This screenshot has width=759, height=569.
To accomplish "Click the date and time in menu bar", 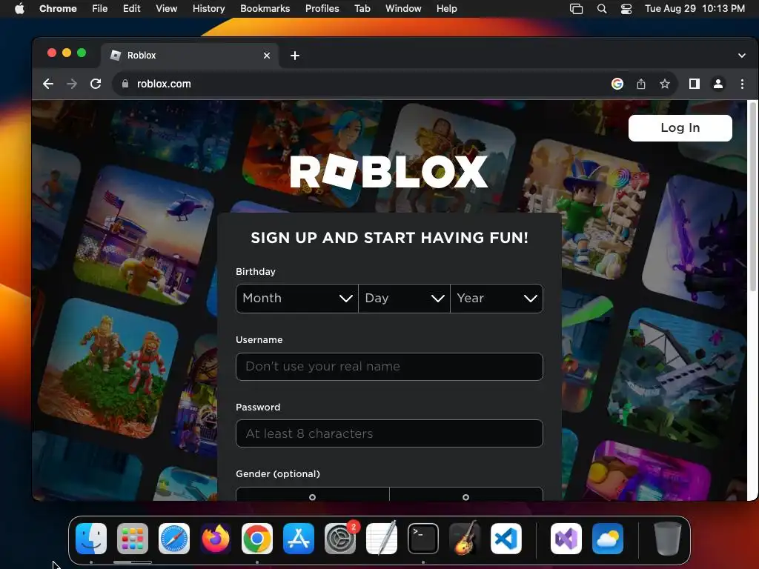I will coord(695,9).
